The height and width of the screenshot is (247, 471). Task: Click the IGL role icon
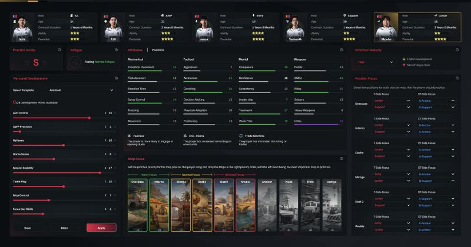pos(71,16)
